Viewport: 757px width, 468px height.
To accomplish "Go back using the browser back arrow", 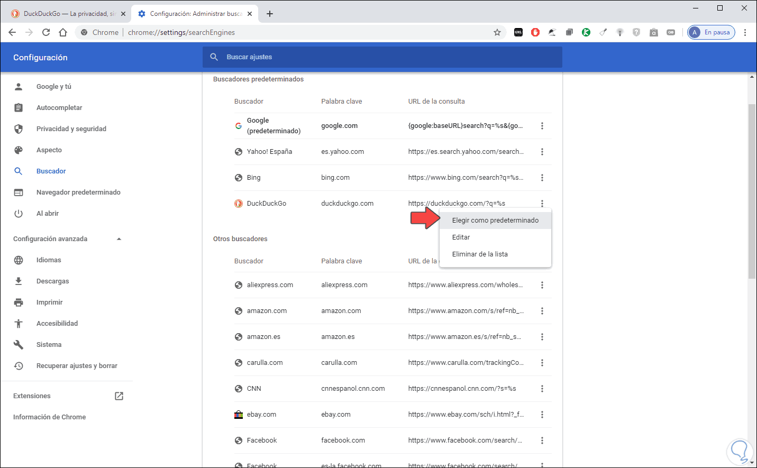I will [12, 32].
